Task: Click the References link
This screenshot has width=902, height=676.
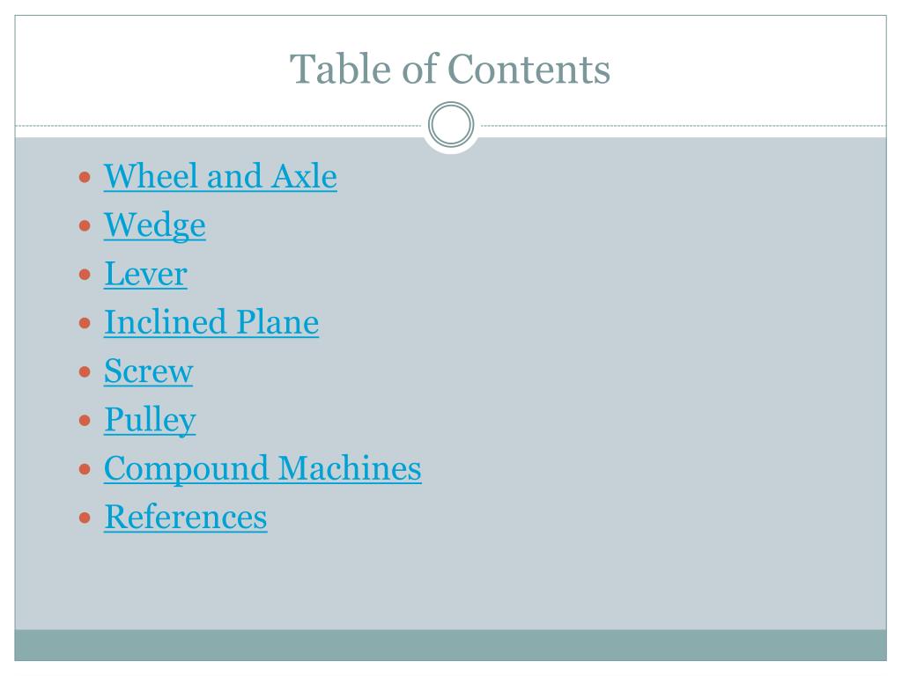Action: pyautogui.click(x=185, y=517)
